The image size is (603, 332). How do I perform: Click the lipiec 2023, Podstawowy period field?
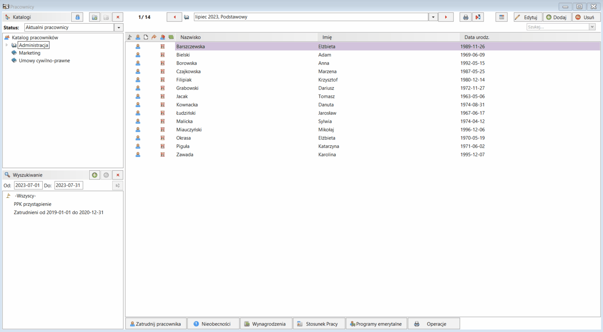click(x=311, y=17)
